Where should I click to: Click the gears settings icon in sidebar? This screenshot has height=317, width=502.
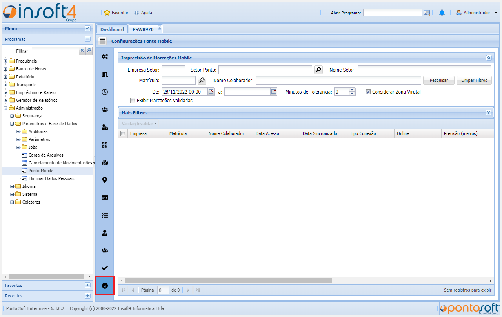(105, 56)
